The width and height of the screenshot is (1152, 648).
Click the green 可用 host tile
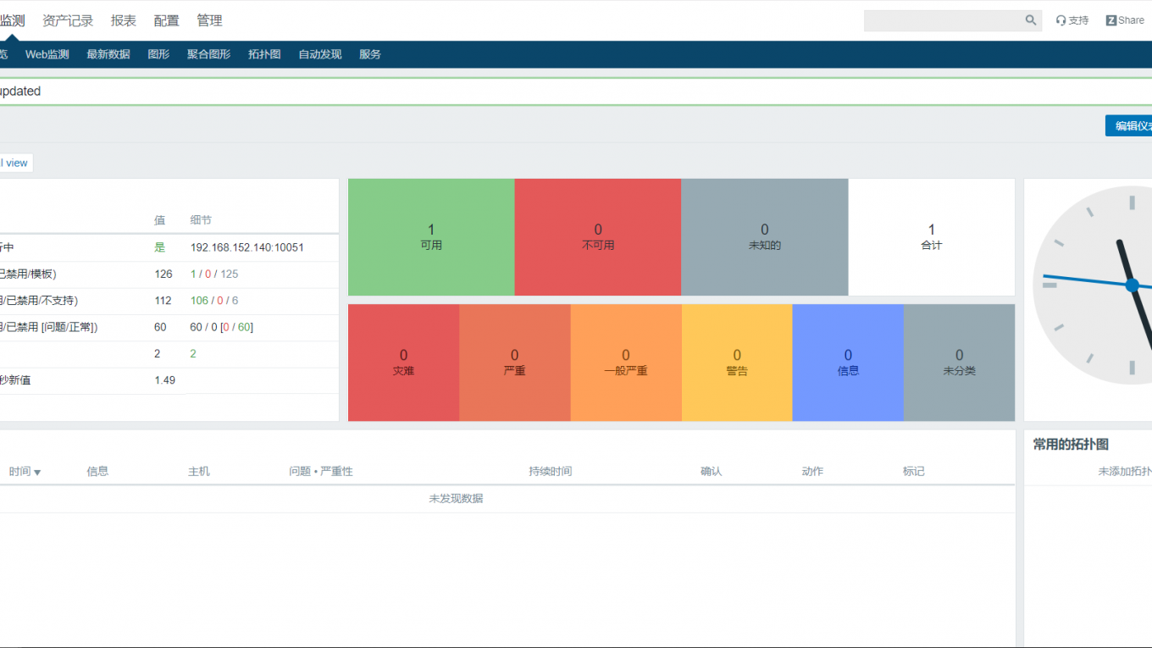(431, 237)
